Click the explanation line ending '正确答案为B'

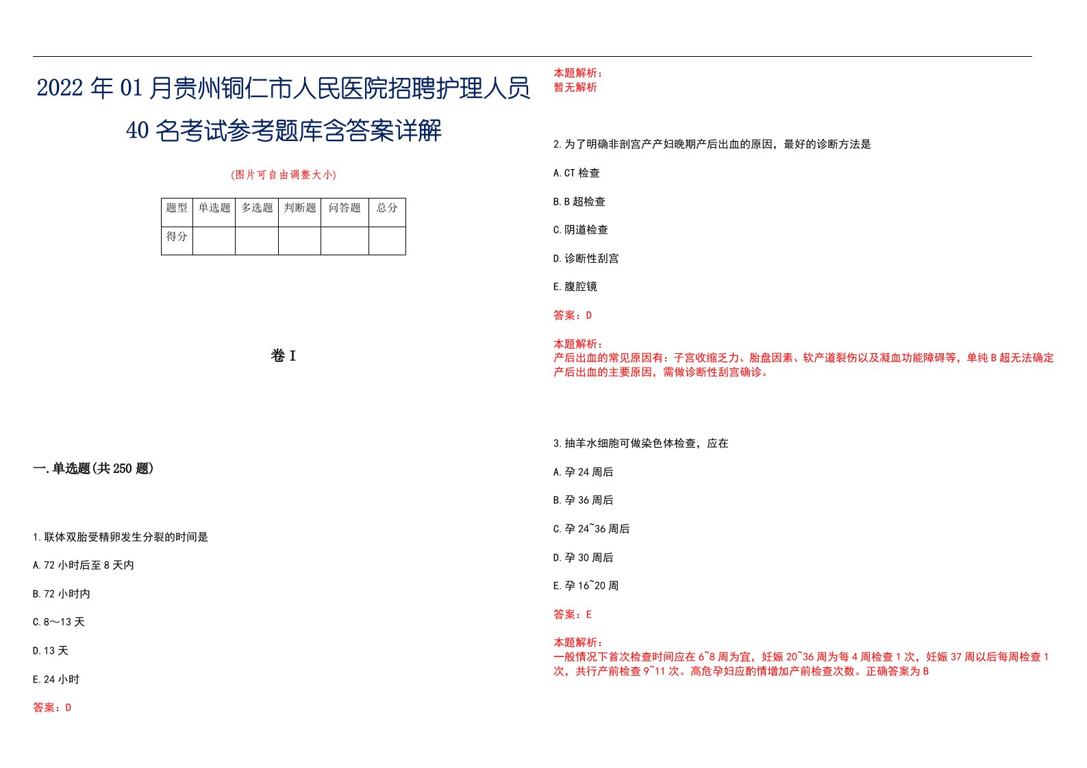coord(741,671)
